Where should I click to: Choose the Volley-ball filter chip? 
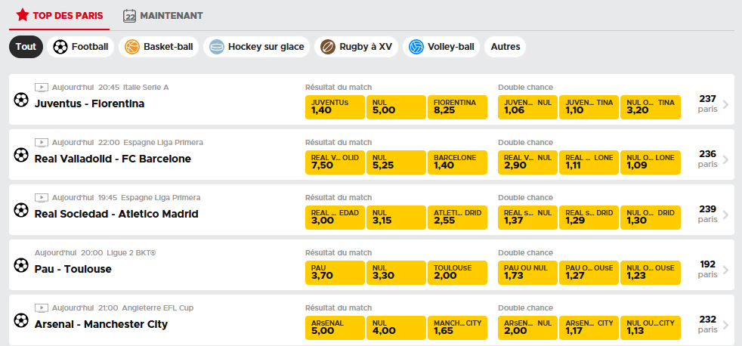point(441,47)
